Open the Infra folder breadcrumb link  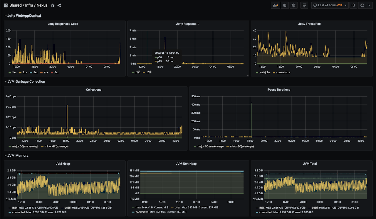coord(29,5)
